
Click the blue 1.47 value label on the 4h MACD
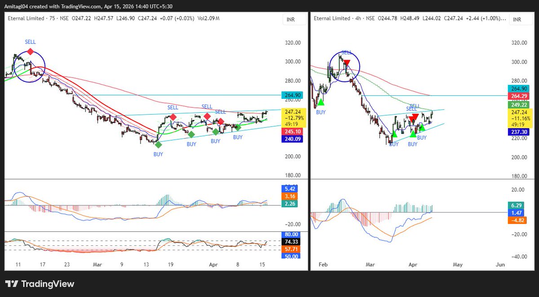(515, 212)
